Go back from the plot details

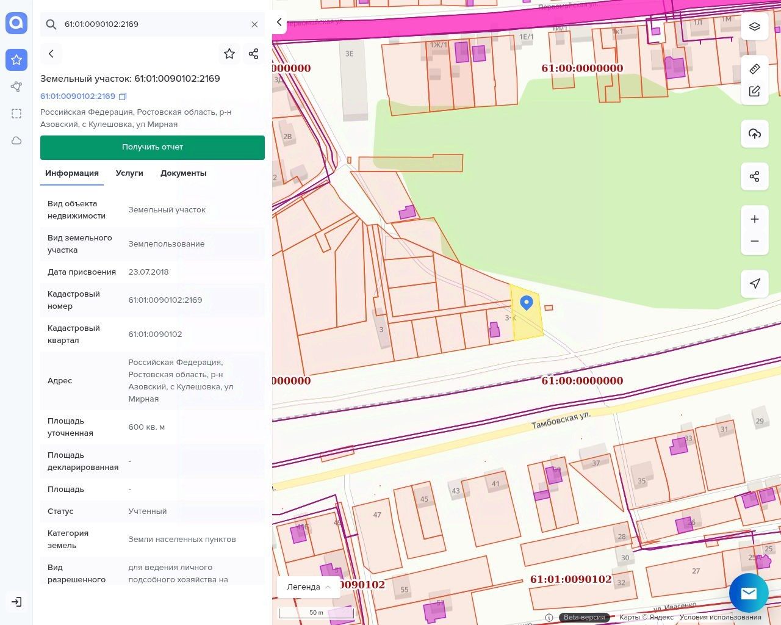tap(51, 54)
